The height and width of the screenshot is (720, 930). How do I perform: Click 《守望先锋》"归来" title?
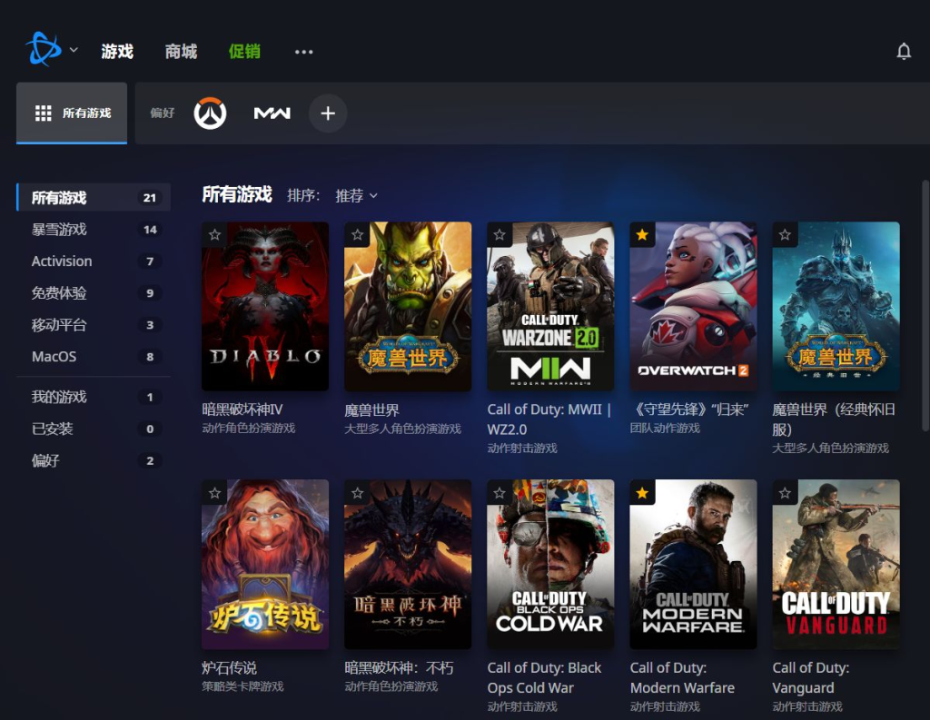click(689, 409)
